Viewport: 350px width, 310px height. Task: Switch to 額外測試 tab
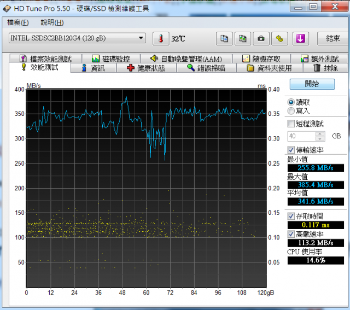coord(319,59)
